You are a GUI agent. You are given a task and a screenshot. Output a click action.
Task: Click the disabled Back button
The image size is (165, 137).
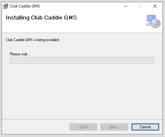tap(83, 127)
